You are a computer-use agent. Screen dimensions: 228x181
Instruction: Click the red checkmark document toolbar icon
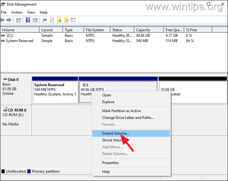pos(52,20)
